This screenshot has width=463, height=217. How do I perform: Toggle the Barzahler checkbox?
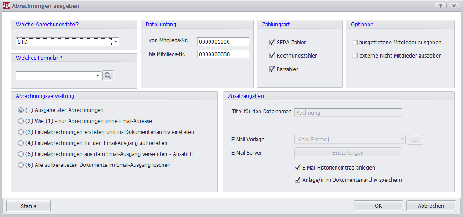(272, 69)
